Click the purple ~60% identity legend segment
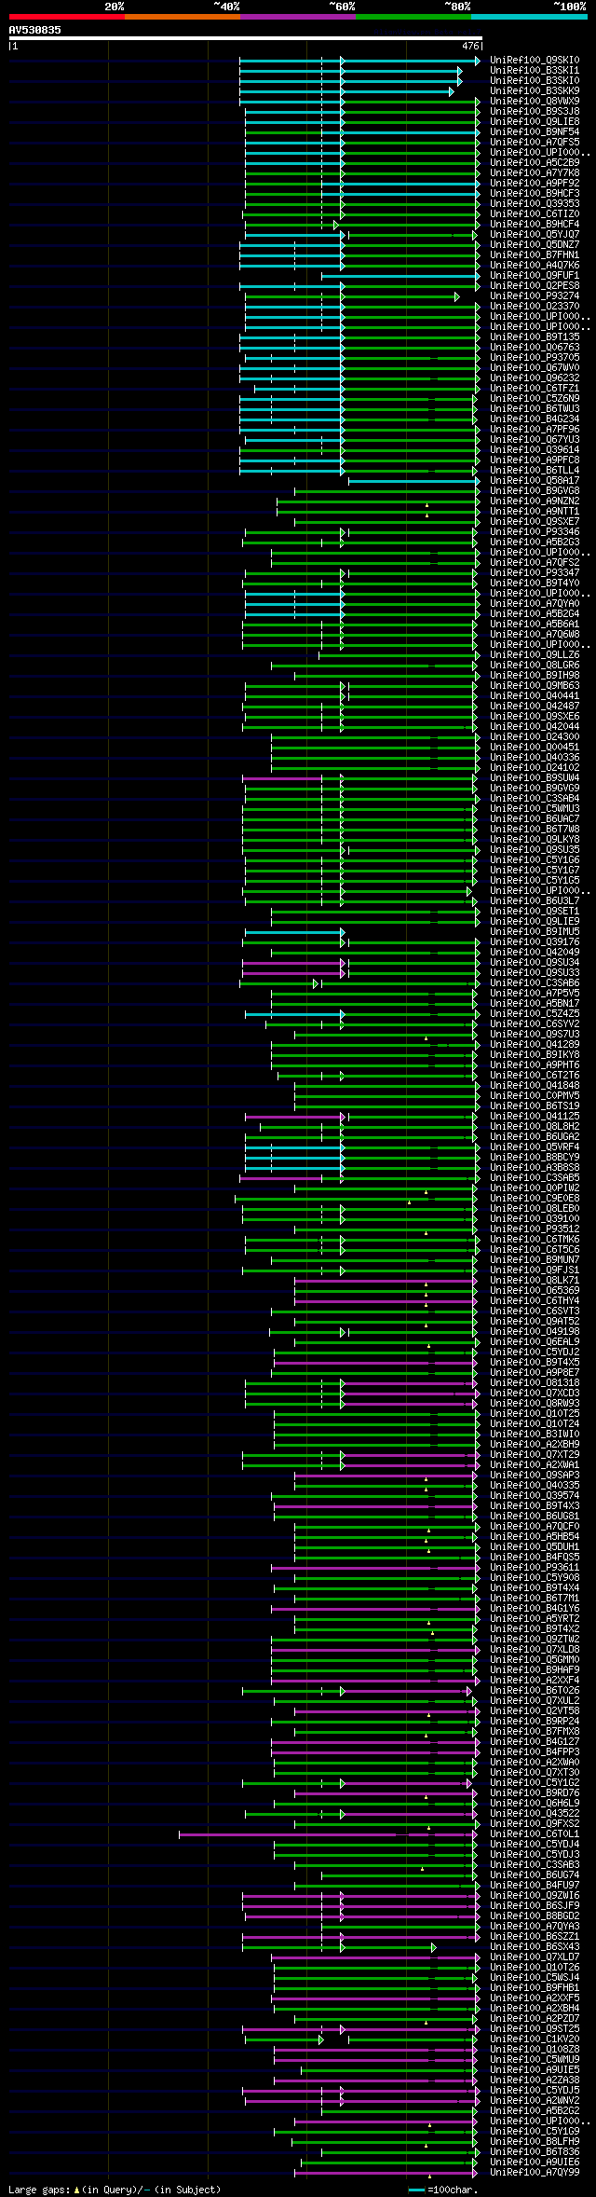The width and height of the screenshot is (596, 2197). [x=298, y=17]
